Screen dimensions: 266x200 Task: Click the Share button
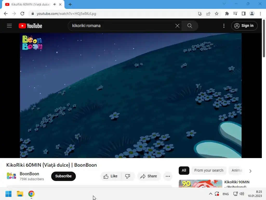click(149, 176)
